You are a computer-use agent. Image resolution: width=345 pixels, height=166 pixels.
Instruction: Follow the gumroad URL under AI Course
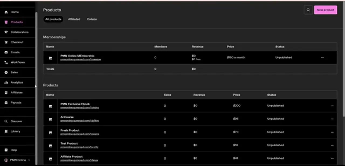80,121
